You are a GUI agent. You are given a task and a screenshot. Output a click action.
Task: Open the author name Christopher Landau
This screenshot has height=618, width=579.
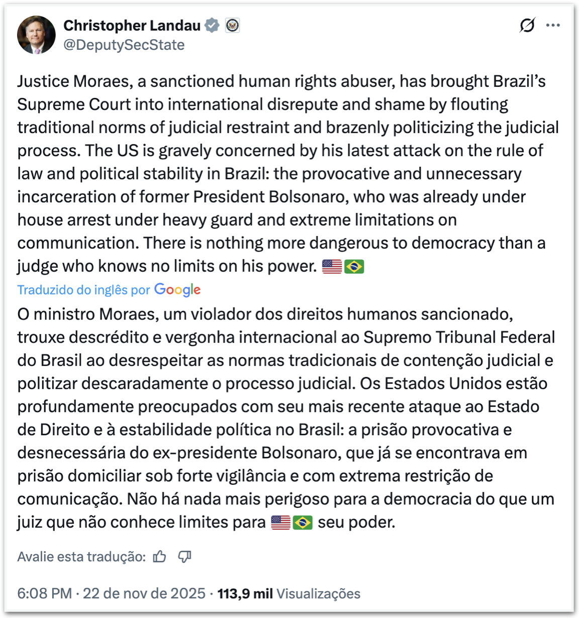tap(131, 25)
